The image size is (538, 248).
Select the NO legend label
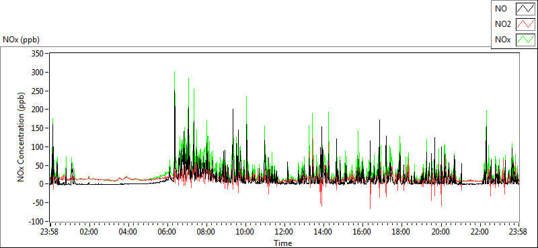click(x=501, y=9)
